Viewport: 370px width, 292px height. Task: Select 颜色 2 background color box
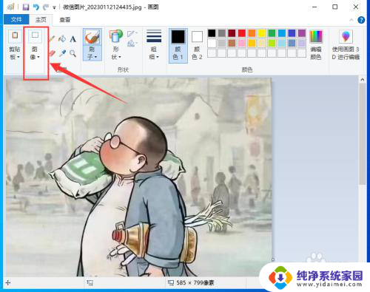[x=197, y=45]
